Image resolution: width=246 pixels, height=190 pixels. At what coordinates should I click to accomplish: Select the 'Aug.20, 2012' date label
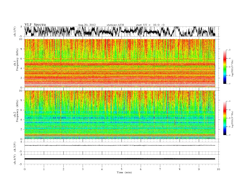pos(87,25)
